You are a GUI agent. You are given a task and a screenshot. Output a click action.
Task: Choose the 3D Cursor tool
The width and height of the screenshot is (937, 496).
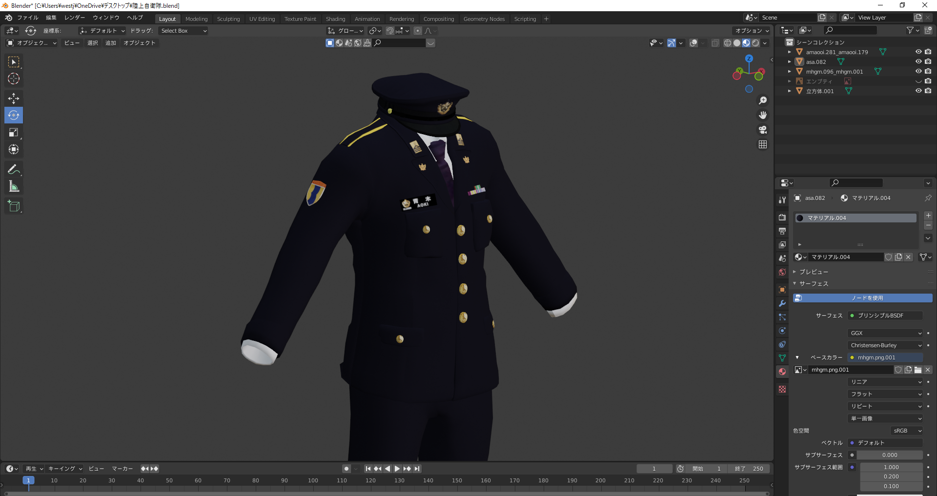(14, 79)
